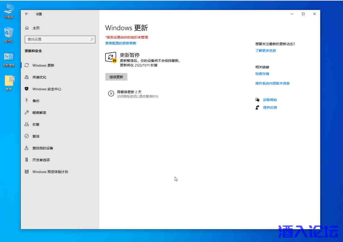Open the 回收站 desktop icon
The image size is (343, 242).
pyautogui.click(x=9, y=33)
